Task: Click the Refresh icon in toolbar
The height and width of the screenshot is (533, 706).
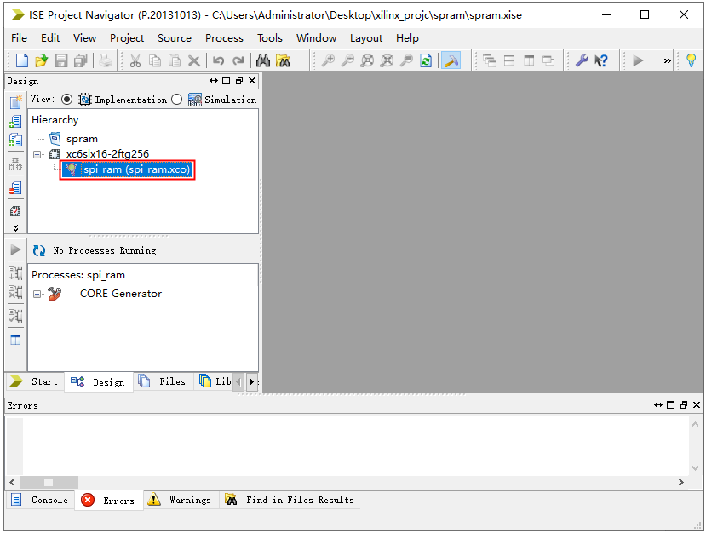Action: [426, 60]
